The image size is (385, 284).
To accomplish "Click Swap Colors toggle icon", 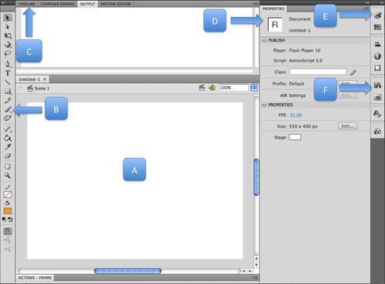I will [11, 219].
